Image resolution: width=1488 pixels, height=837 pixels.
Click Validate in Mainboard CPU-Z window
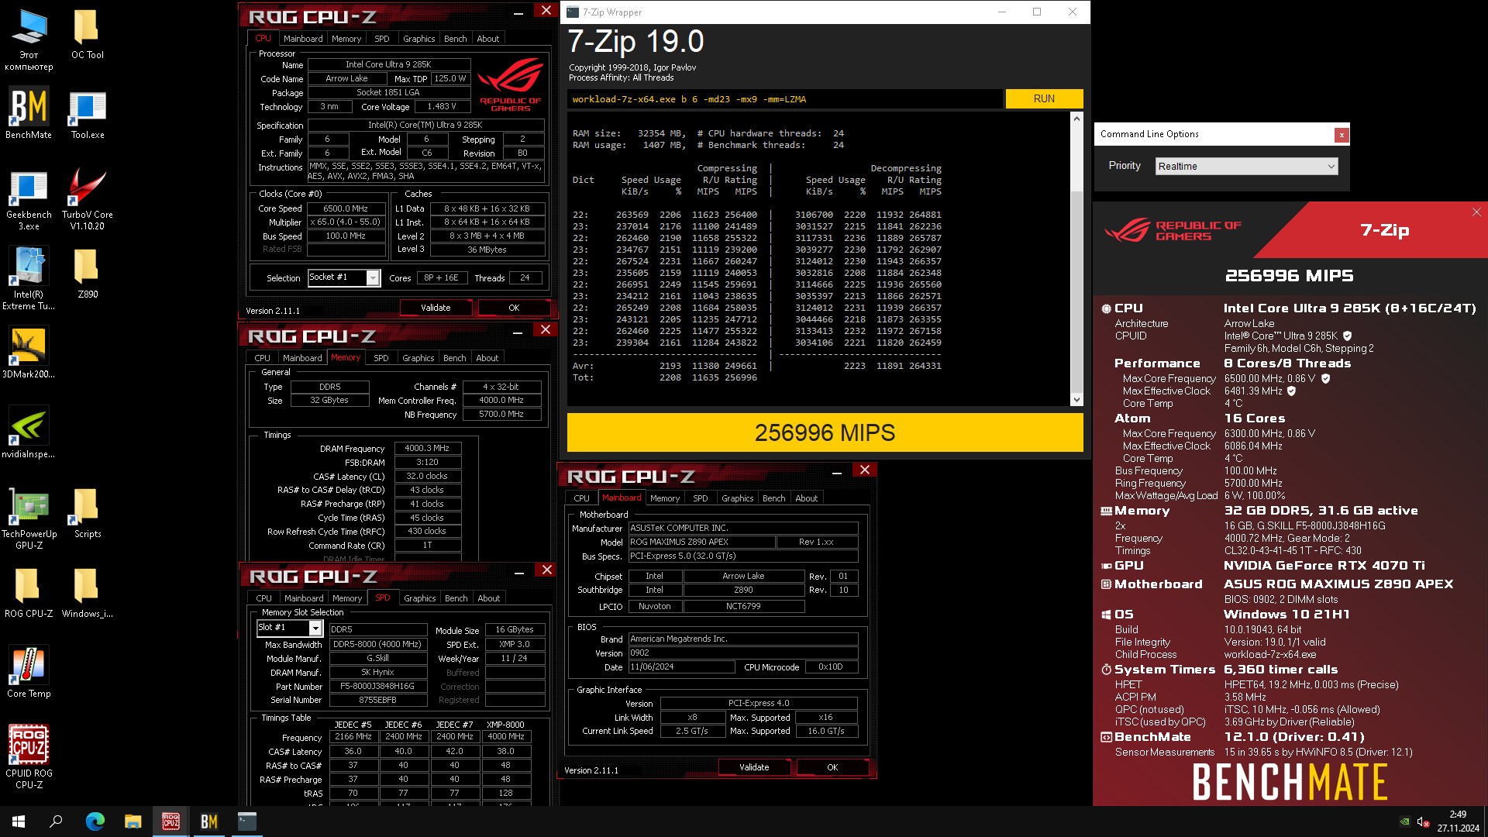coord(754,767)
